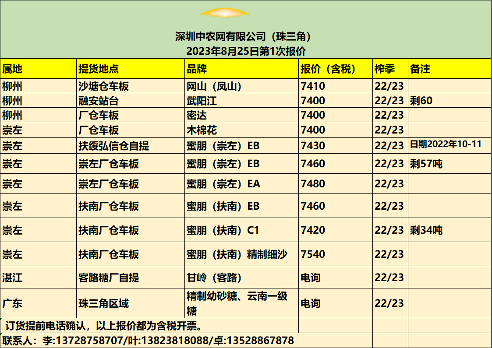Select the 2023年8月25日第1次报价 subtitle line

pos(246,51)
